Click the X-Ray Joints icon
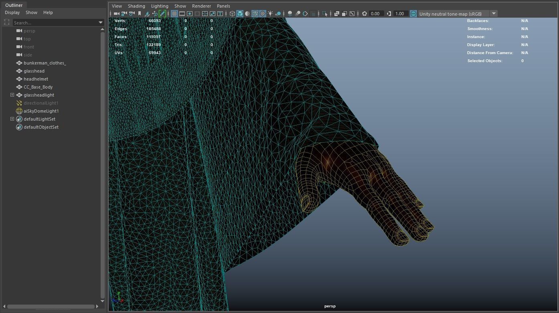559x313 pixels. click(352, 14)
